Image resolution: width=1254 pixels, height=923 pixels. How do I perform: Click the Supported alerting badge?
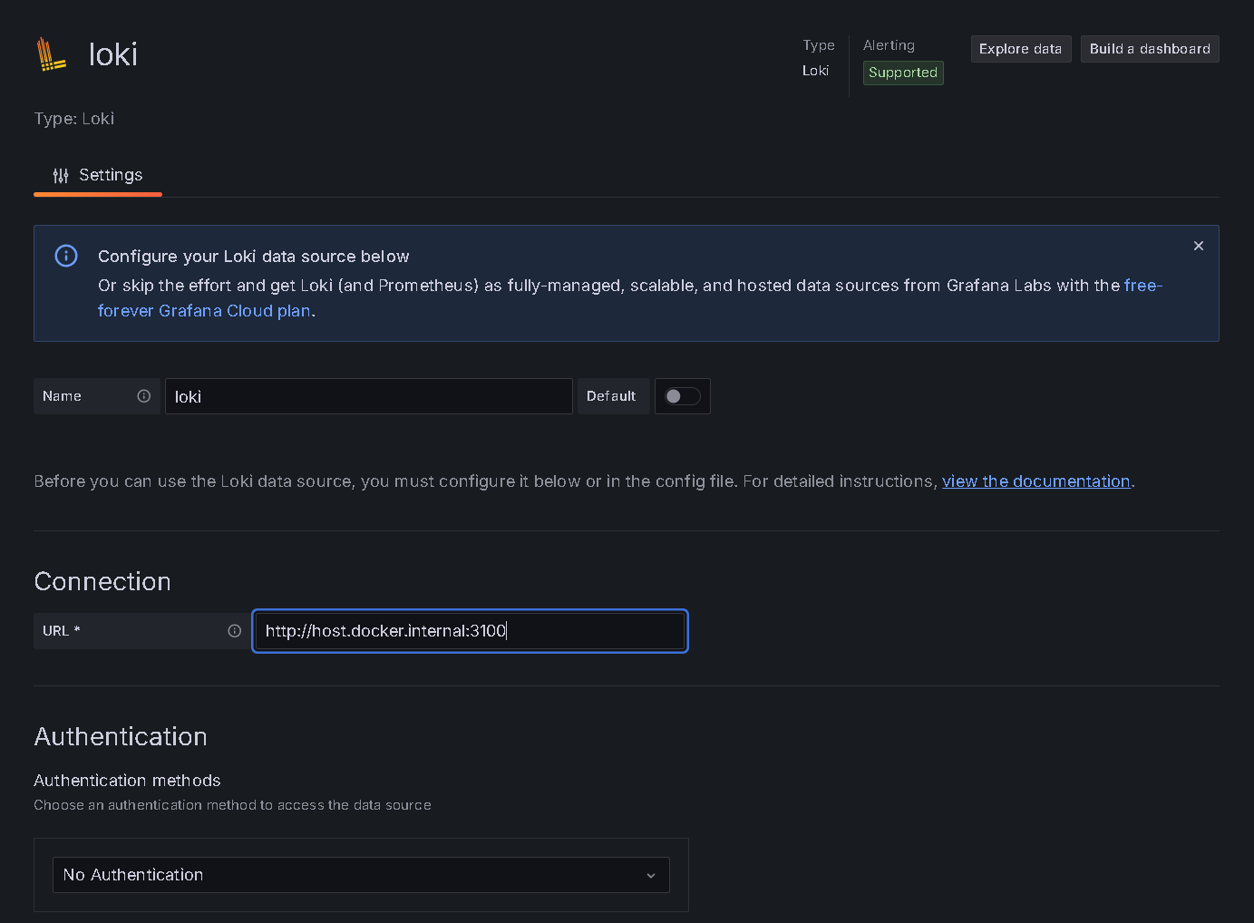coord(903,73)
